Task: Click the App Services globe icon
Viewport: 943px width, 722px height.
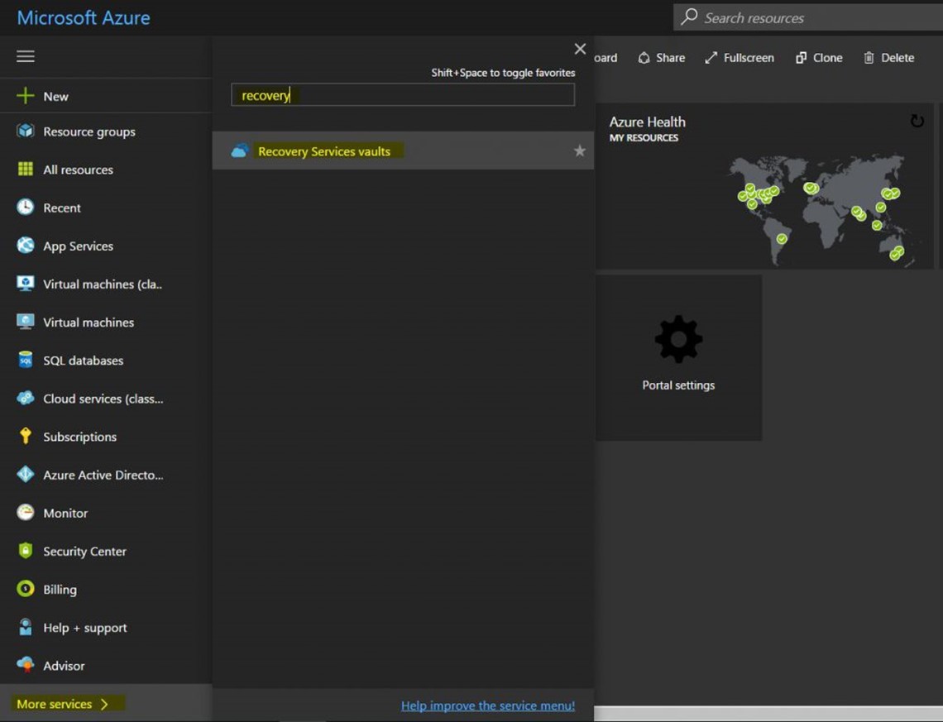Action: coord(26,246)
